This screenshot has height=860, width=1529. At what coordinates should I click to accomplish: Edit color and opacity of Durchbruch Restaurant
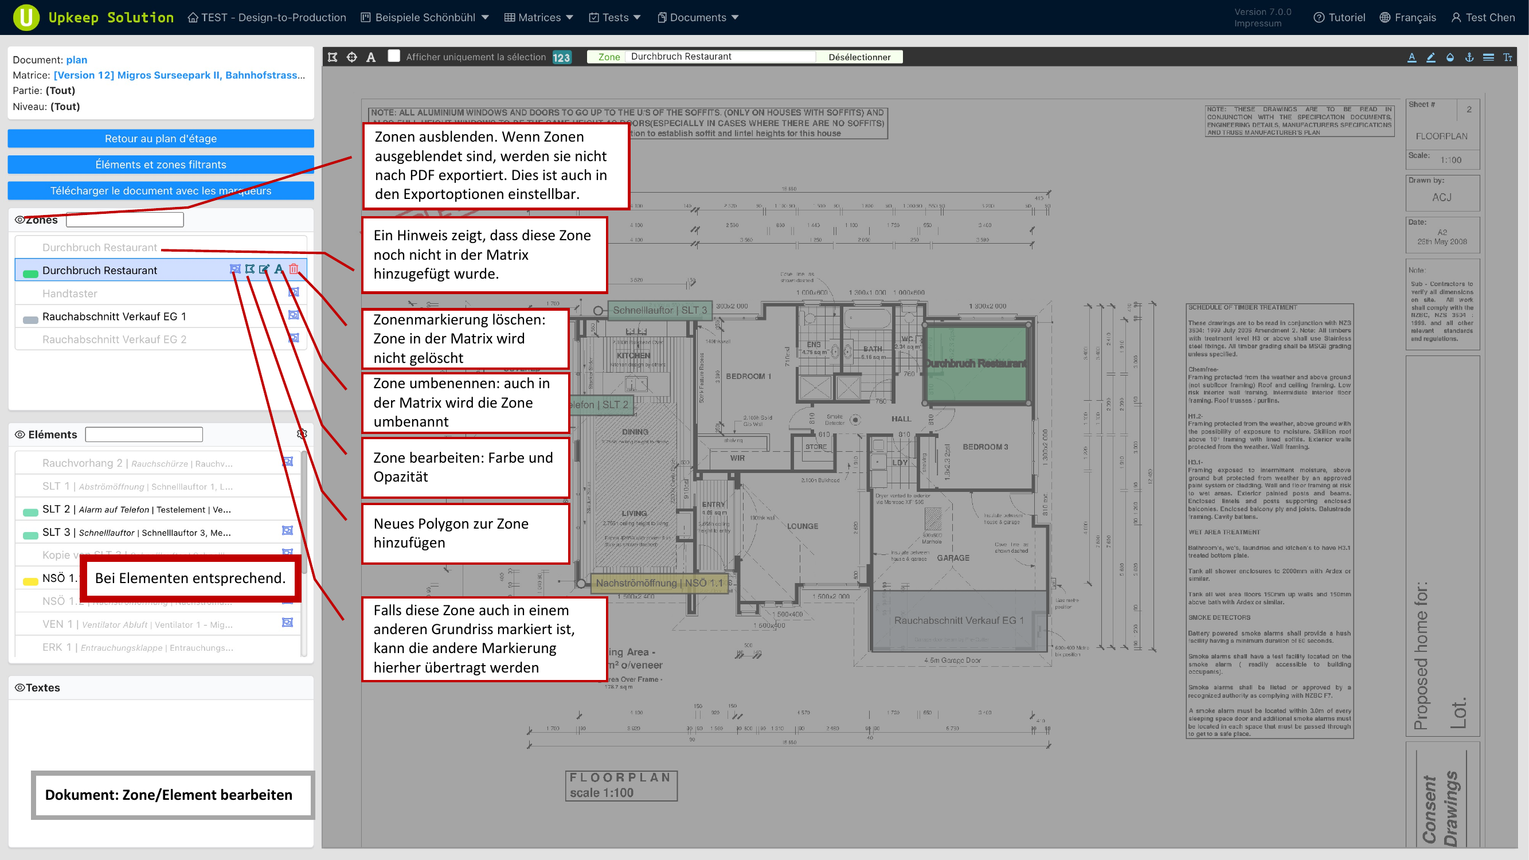[264, 269]
